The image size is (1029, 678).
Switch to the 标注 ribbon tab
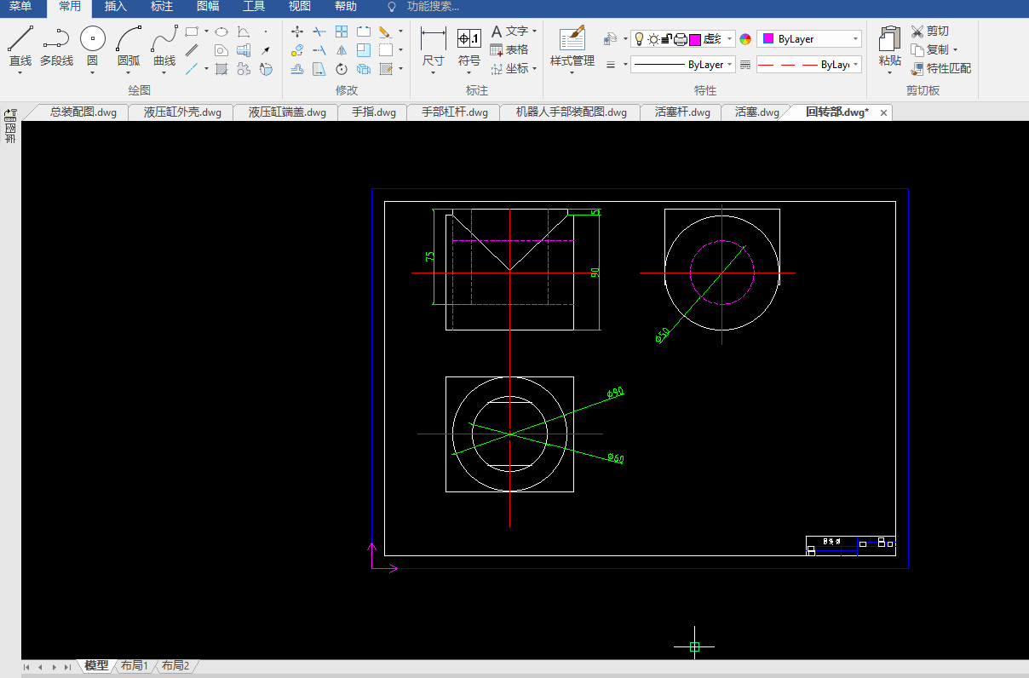[161, 7]
